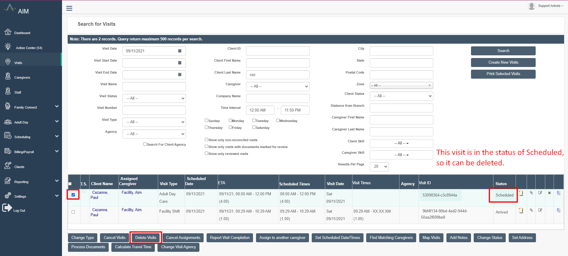Screen dimensions: 568x256
Task: Toggle the hamburger sidebar menu icon
Action: [69, 8]
